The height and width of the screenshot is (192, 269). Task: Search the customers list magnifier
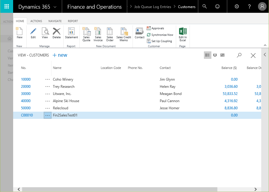coord(239,55)
